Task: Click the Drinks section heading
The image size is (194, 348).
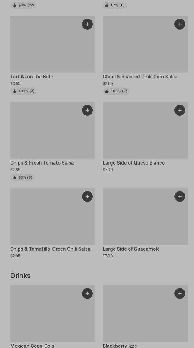Action: pyautogui.click(x=20, y=276)
